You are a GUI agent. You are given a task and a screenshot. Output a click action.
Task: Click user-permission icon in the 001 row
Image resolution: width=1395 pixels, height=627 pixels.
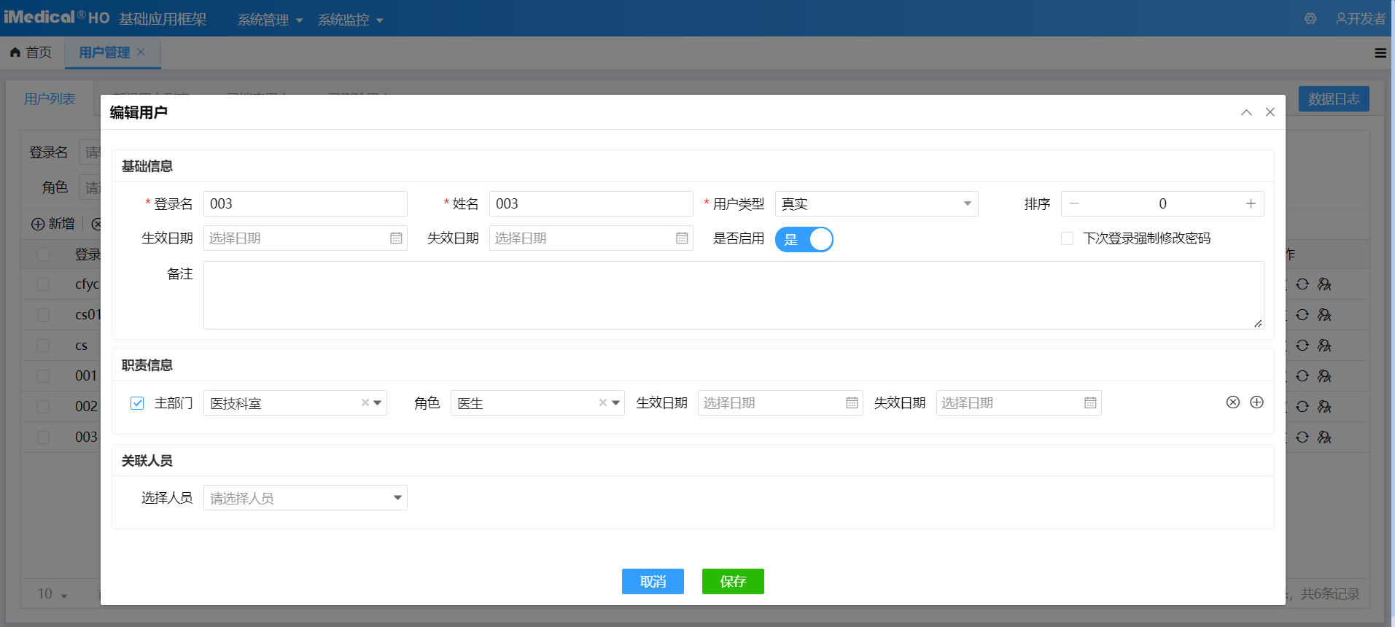[1325, 376]
